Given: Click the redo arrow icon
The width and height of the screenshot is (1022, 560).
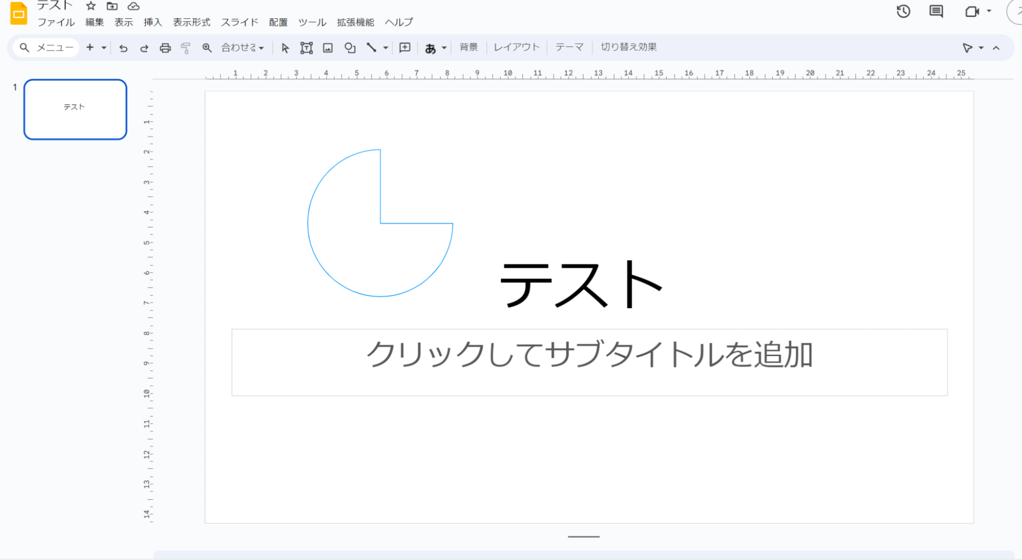Looking at the screenshot, I should click(144, 48).
